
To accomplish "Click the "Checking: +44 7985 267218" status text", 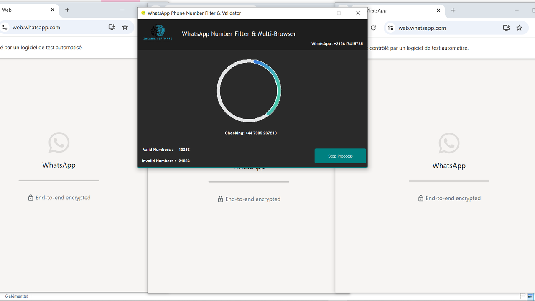I will [x=251, y=133].
